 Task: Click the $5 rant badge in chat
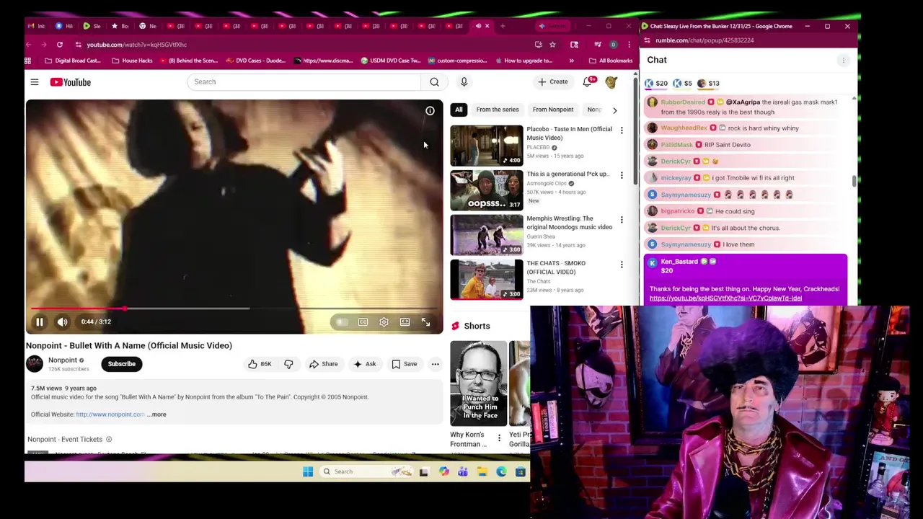682,83
